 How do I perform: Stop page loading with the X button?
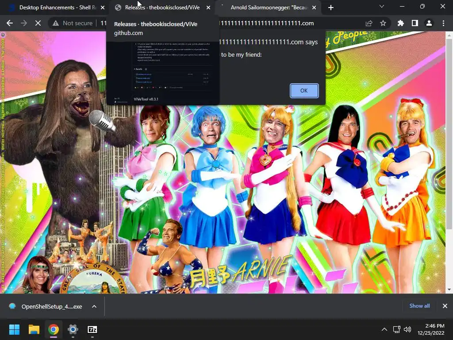[x=38, y=23]
